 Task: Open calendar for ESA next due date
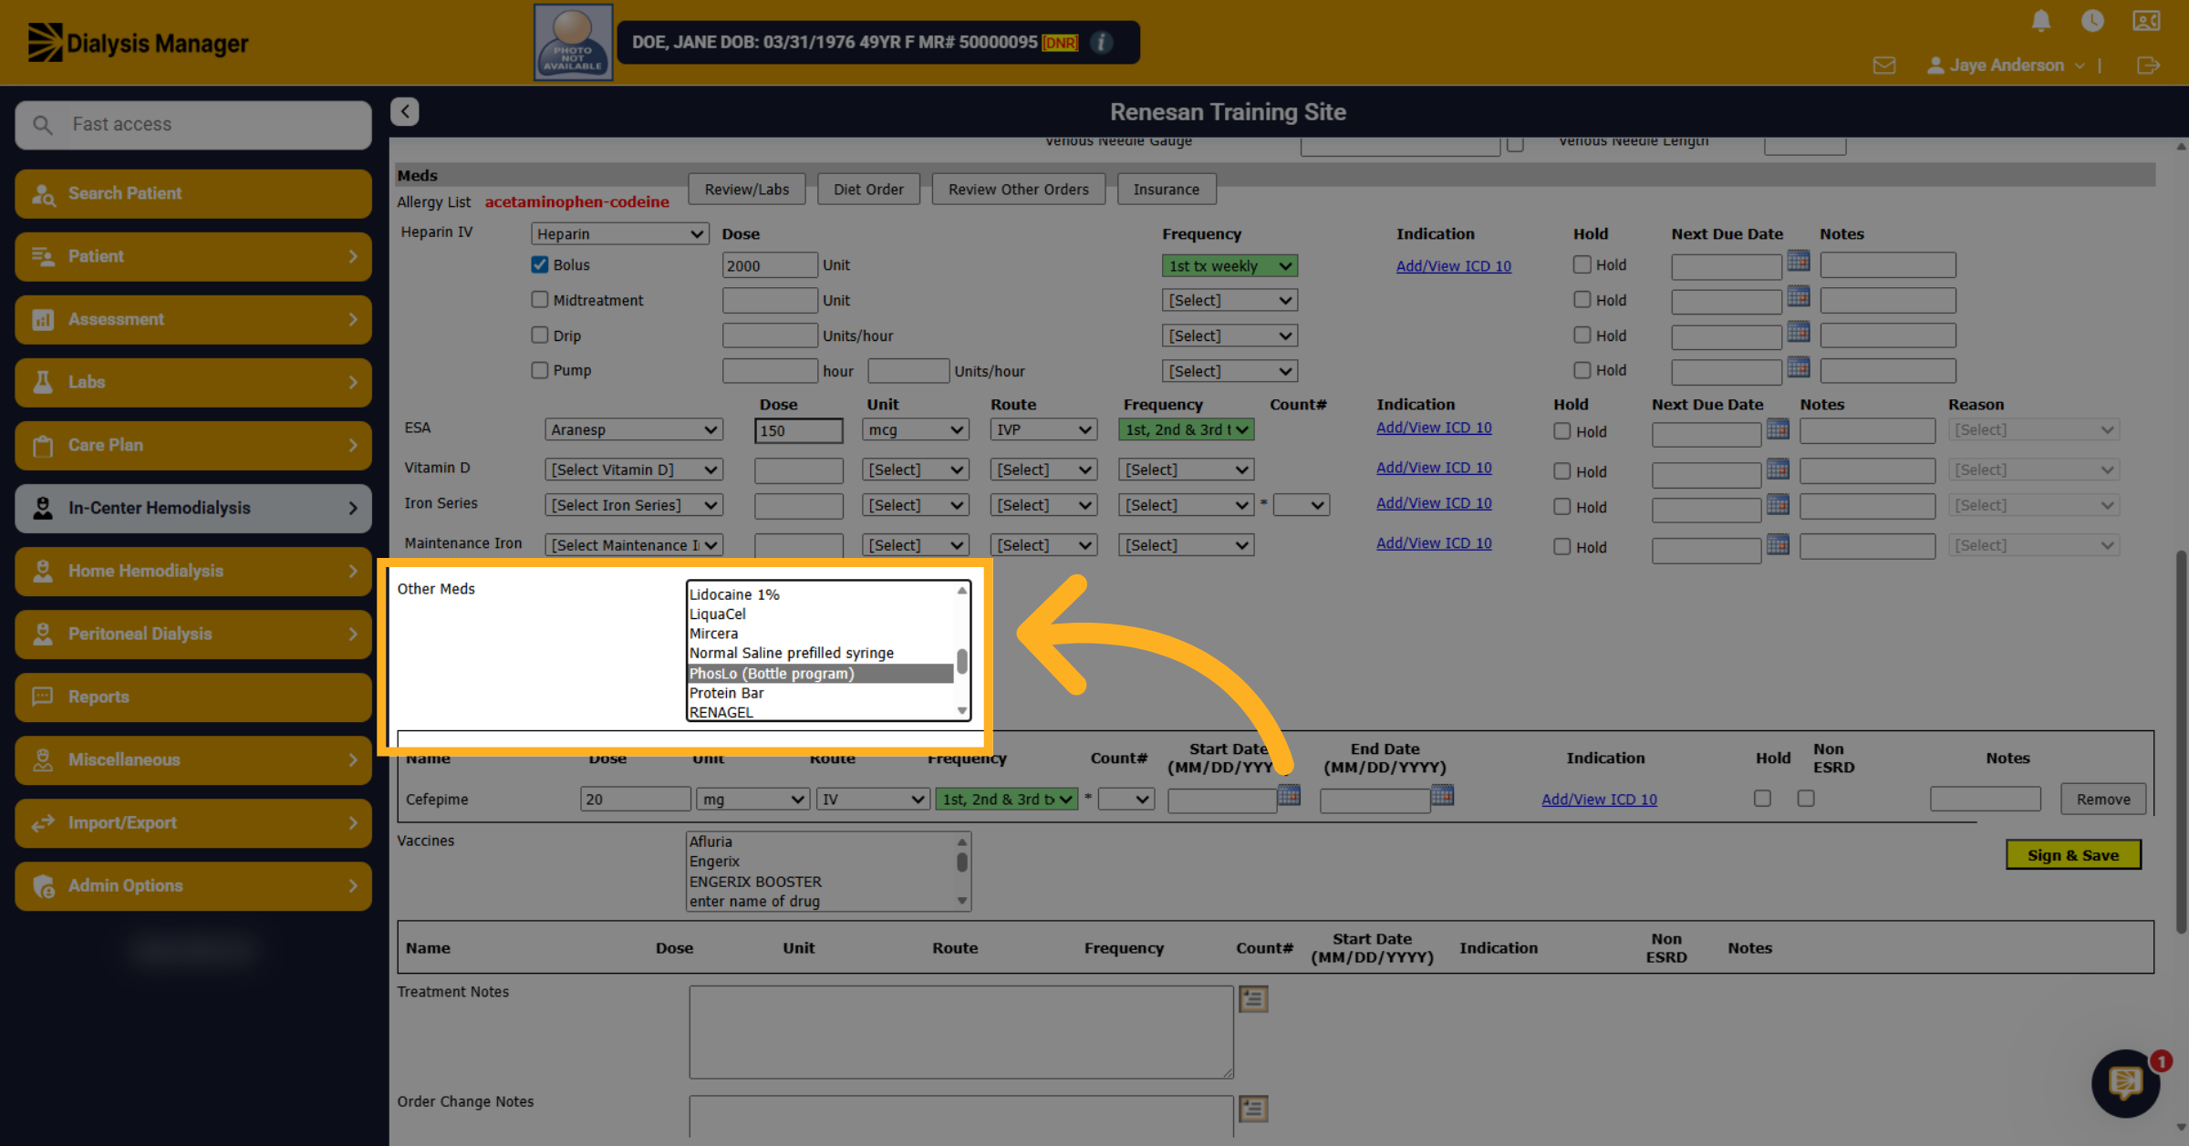(x=1778, y=428)
